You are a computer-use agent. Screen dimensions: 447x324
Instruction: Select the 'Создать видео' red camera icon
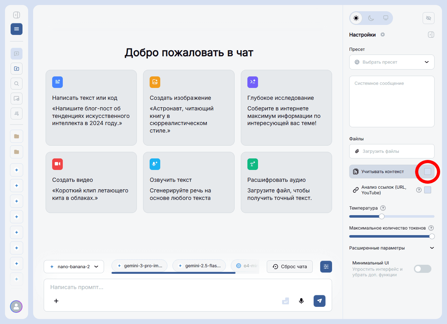coord(57,164)
